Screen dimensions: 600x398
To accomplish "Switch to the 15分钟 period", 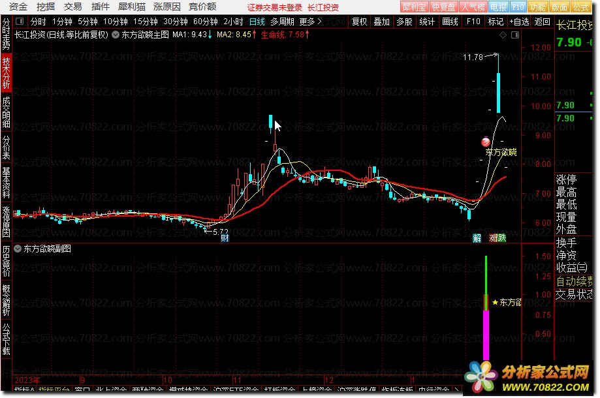I will (146, 22).
